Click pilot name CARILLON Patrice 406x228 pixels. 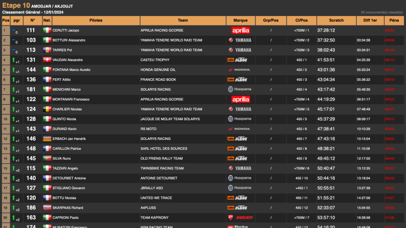(x=67, y=149)
